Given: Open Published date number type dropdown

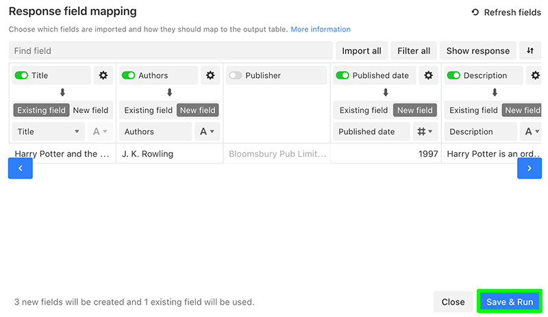Looking at the screenshot, I should 425,131.
